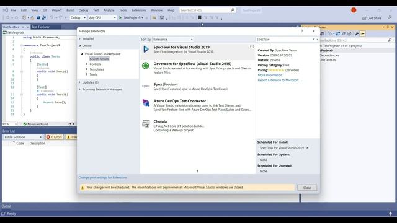Click the Live Share button
Screen dimensions: 397x223
coord(372,18)
